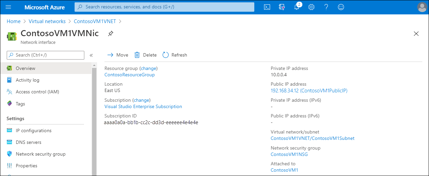The width and height of the screenshot is (429, 176).
Task: Open the user account avatar
Action: click(422, 7)
